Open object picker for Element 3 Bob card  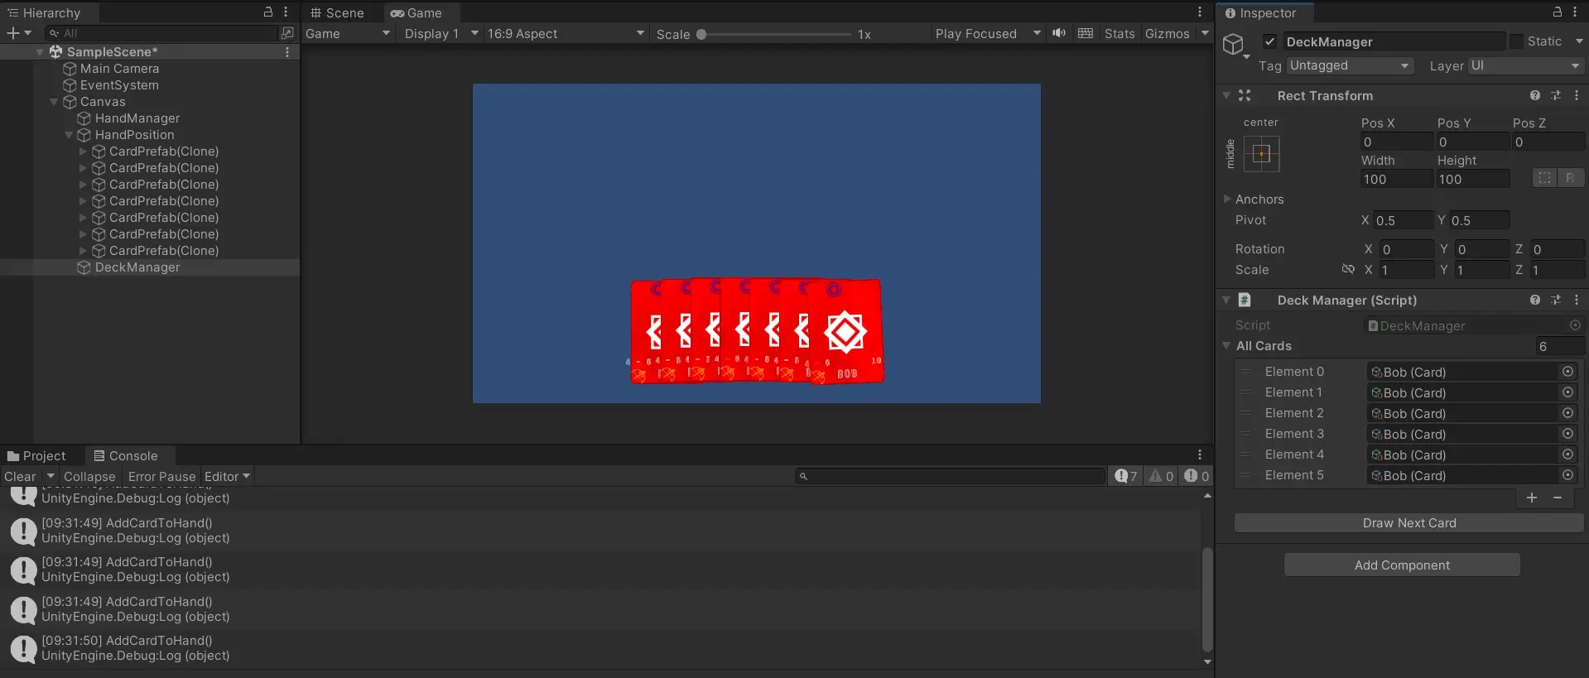click(1567, 434)
